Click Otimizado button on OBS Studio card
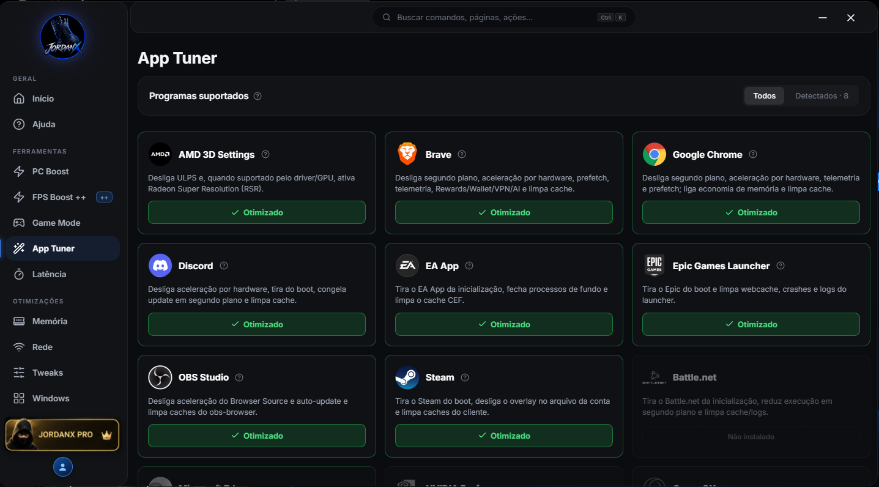879x487 pixels. point(257,436)
